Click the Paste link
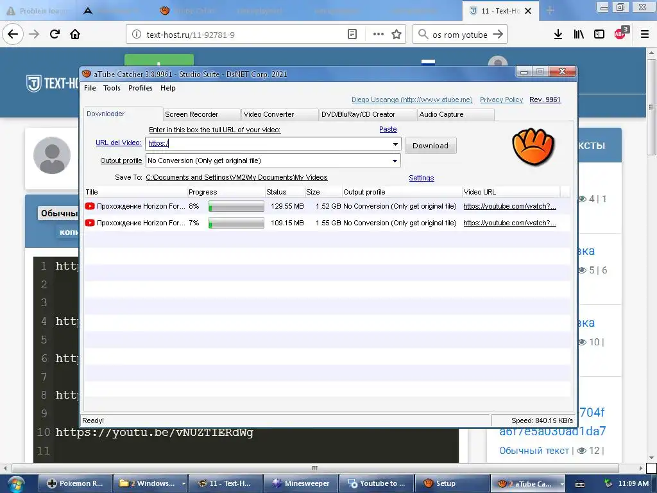The width and height of the screenshot is (657, 493). pyautogui.click(x=388, y=129)
